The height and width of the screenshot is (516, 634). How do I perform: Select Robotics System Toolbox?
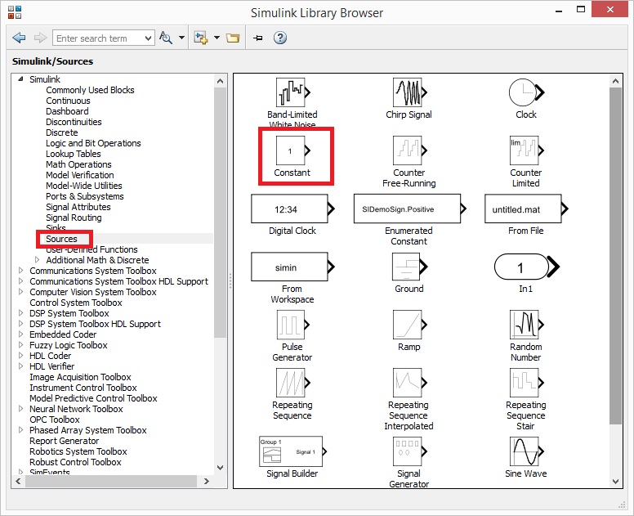coord(78,451)
